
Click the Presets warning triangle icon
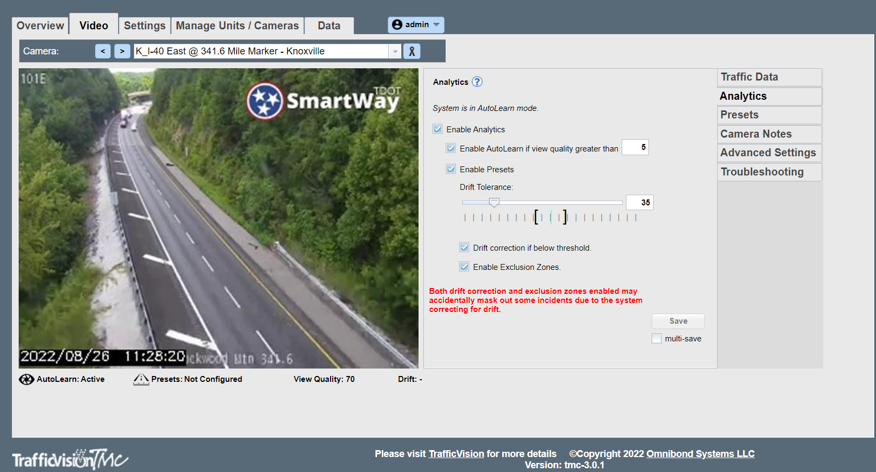[x=141, y=379]
